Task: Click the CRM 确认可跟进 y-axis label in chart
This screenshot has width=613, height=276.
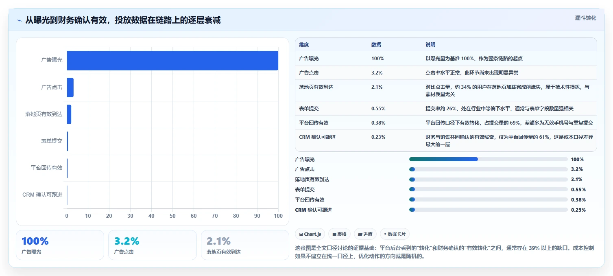Action: click(42, 195)
